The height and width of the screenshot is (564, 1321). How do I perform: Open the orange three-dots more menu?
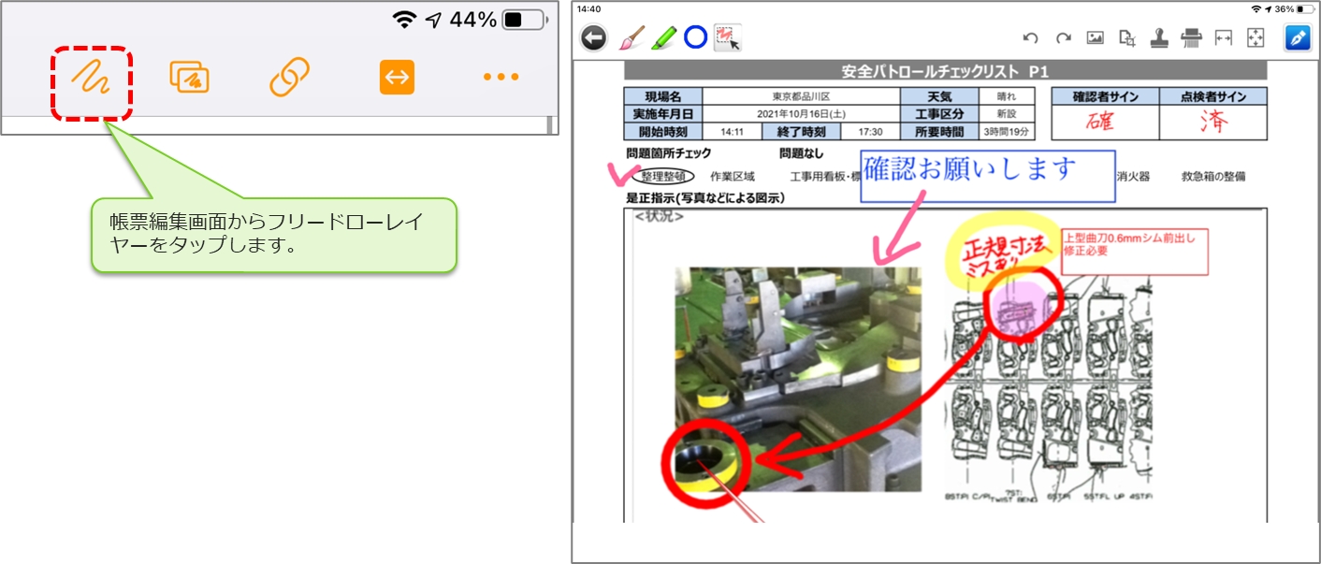click(x=501, y=78)
